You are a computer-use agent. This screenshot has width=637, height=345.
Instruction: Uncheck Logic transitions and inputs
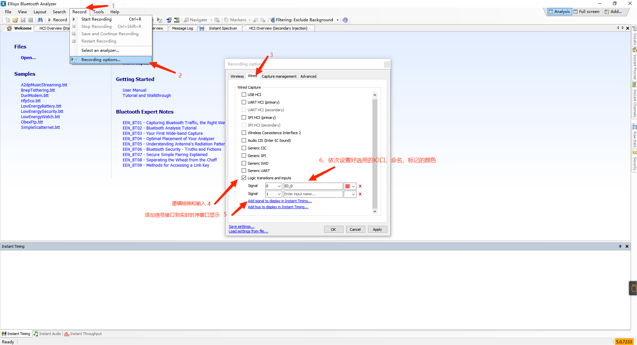pos(244,178)
